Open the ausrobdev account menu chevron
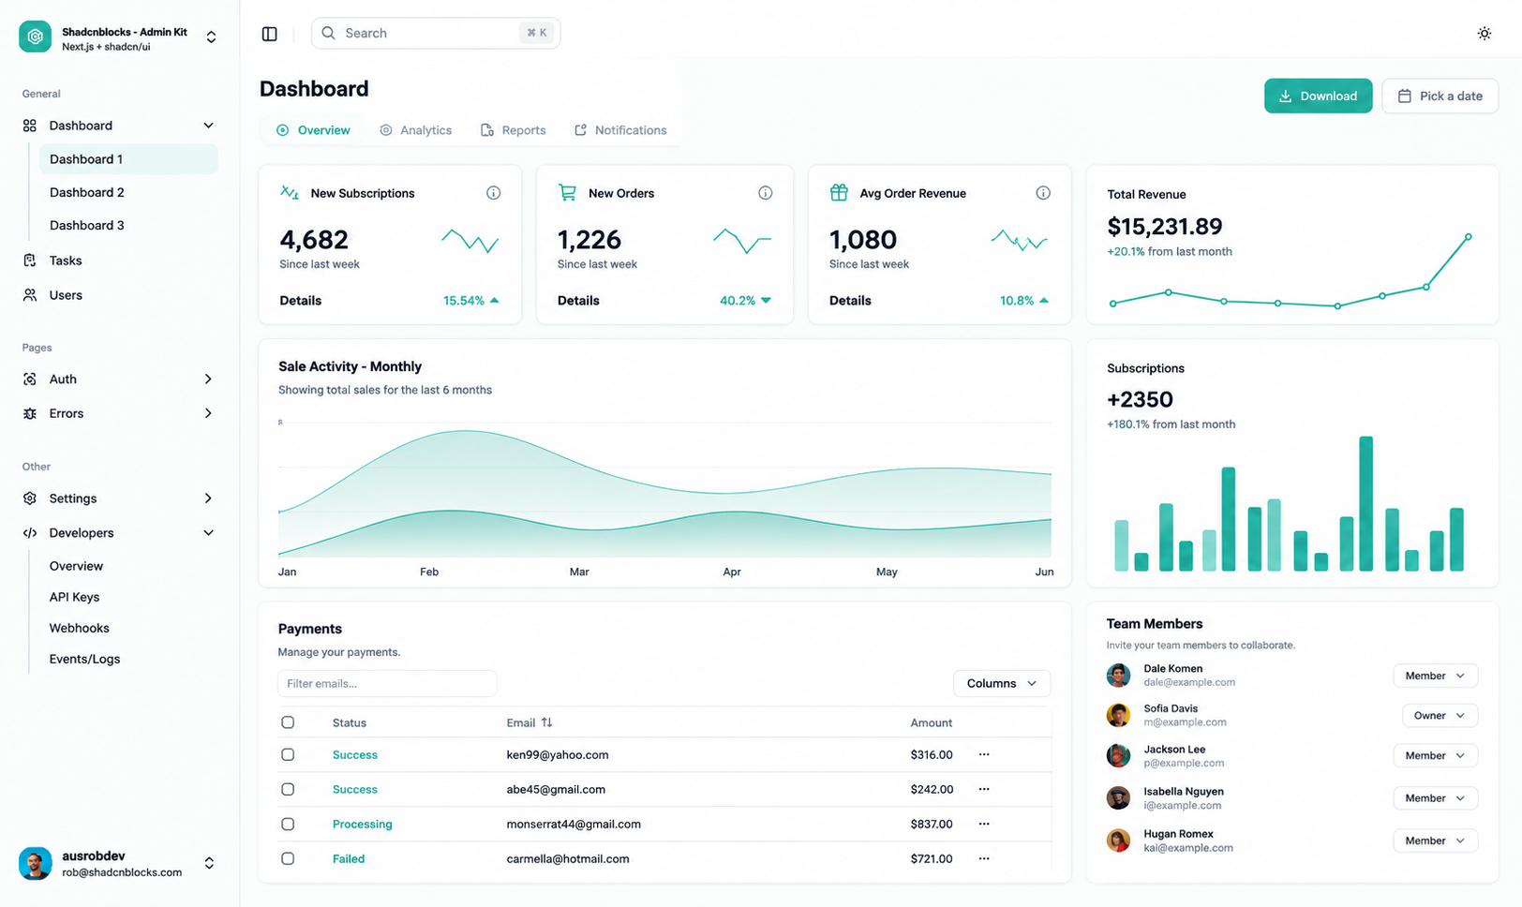This screenshot has height=907, width=1522. tap(209, 864)
